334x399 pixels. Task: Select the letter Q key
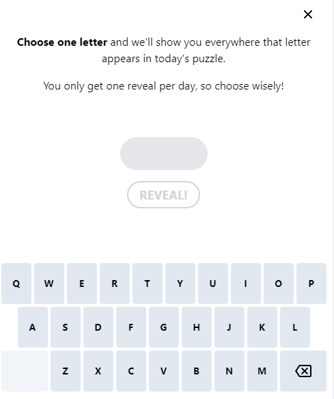16,284
